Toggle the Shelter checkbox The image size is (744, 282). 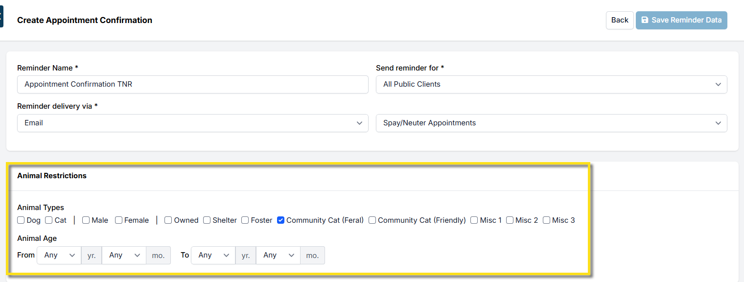tap(207, 220)
